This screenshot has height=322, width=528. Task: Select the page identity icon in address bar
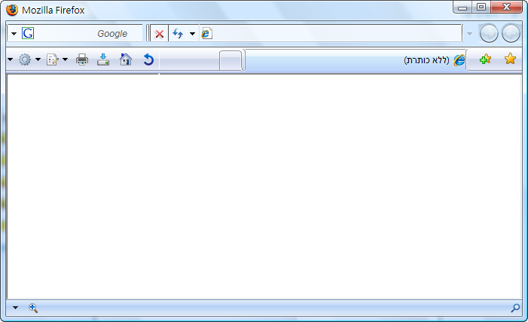coord(206,33)
